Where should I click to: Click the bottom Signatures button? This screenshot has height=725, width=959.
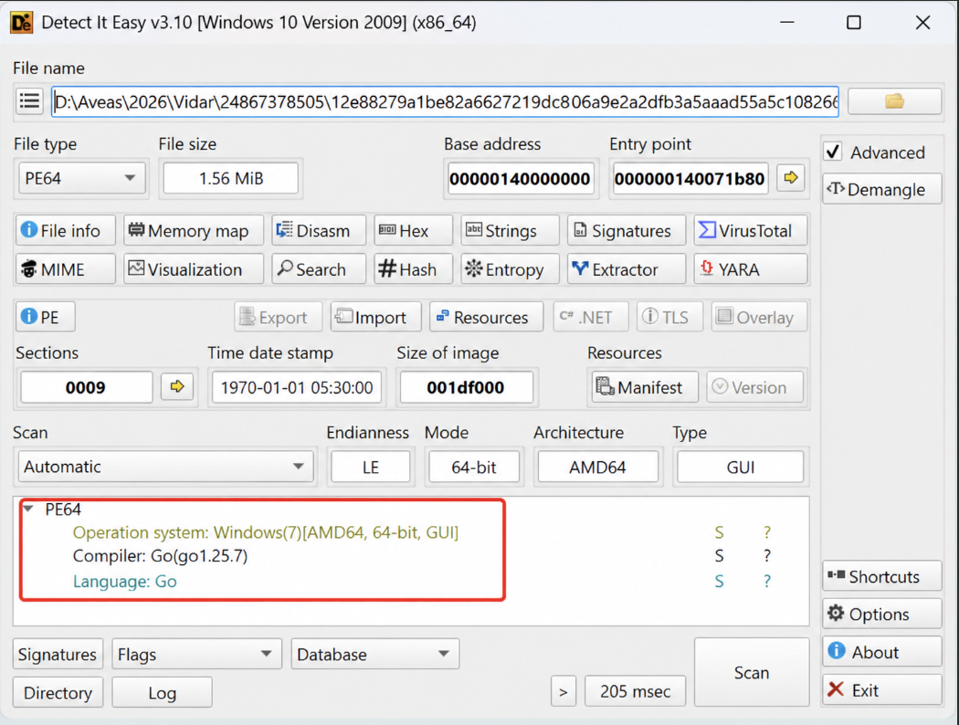(x=58, y=654)
